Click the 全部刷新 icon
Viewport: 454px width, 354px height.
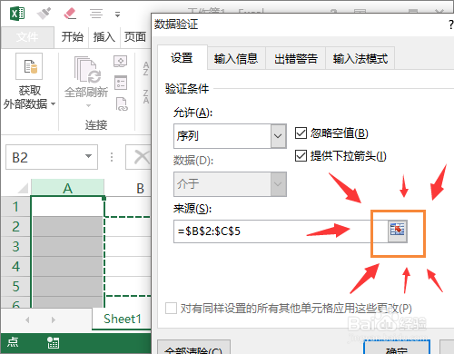[x=87, y=70]
